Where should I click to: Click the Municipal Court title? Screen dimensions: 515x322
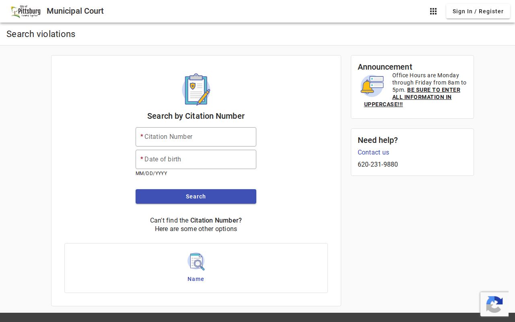pos(75,11)
